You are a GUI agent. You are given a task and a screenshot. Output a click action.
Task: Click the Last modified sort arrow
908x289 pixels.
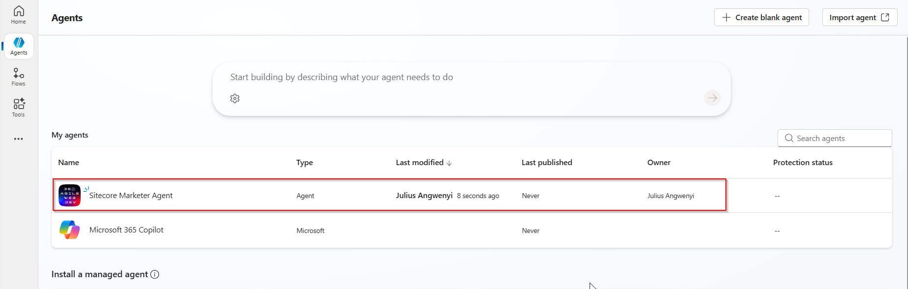(449, 163)
